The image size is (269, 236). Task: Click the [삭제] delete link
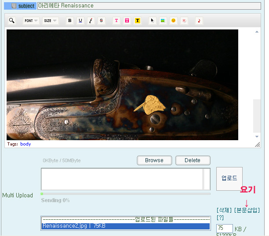pos(224,210)
